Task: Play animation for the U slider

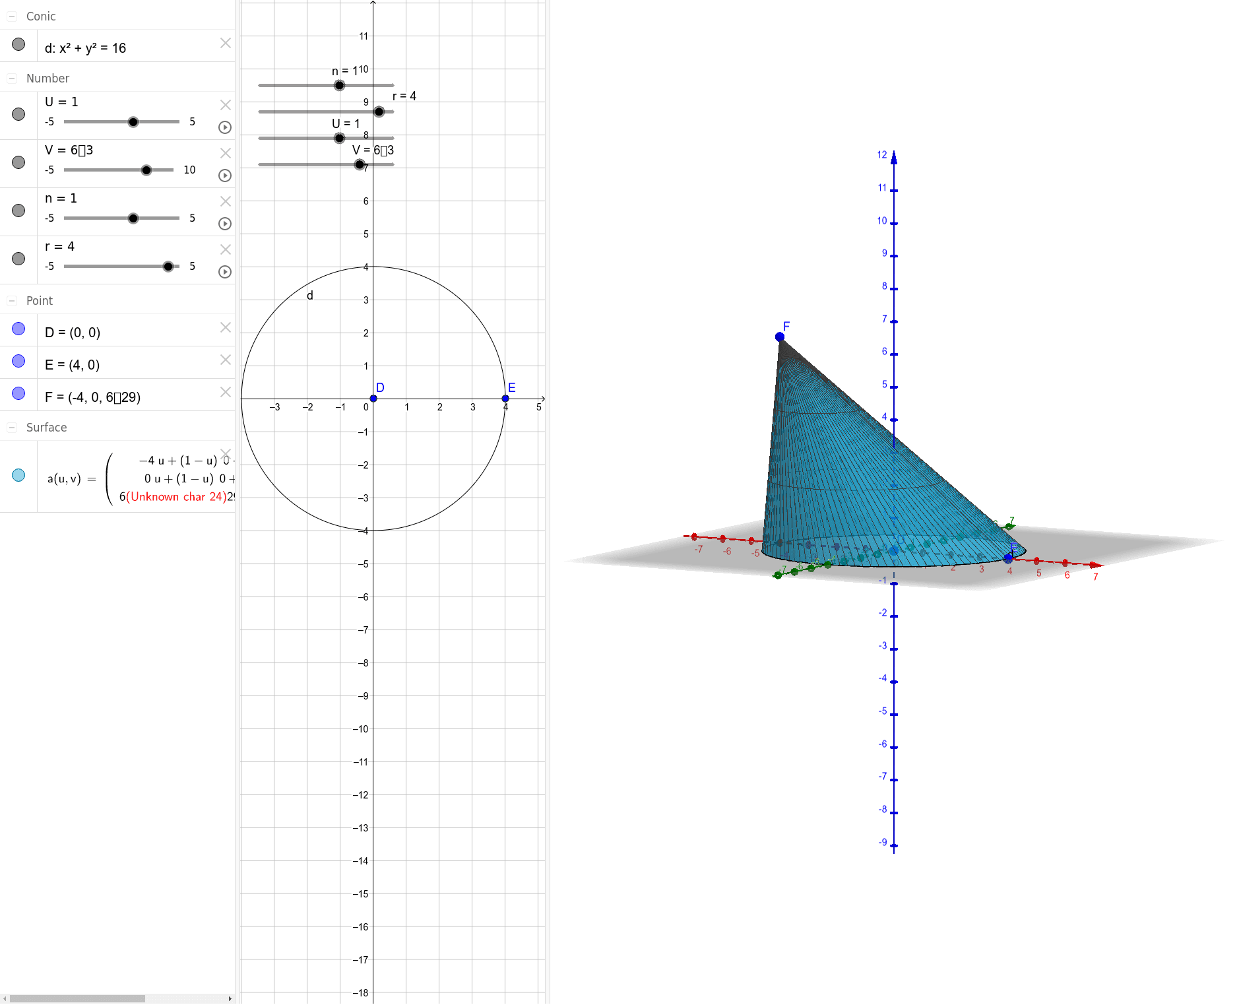Action: click(224, 128)
